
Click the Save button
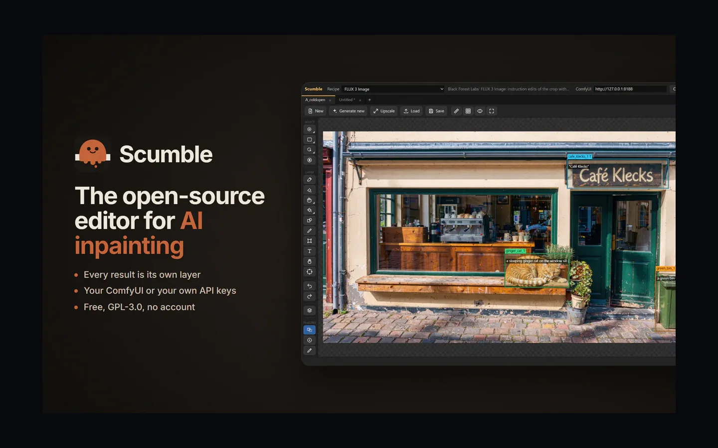[436, 111]
